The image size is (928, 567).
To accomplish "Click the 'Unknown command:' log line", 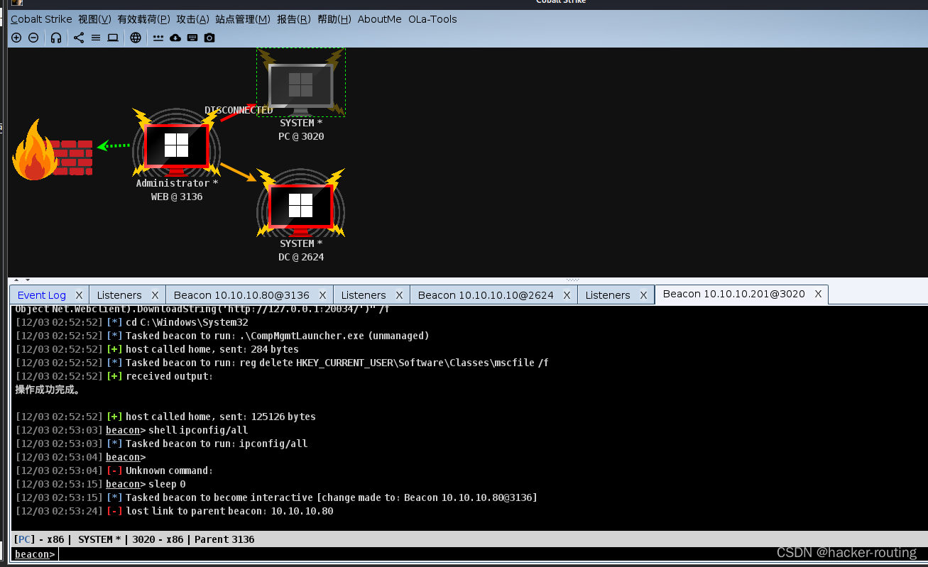I will point(115,470).
